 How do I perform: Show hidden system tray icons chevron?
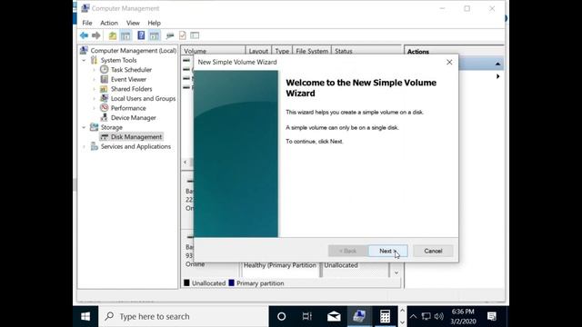413,317
